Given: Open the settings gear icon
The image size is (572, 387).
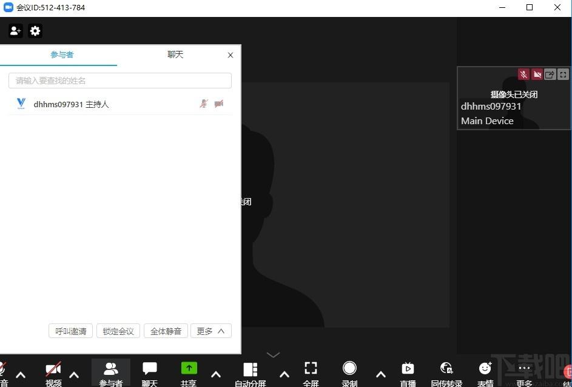Looking at the screenshot, I should [35, 31].
